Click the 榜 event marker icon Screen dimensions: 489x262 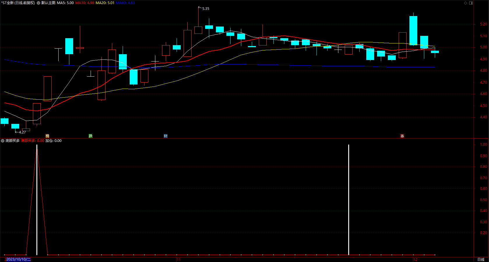48,136
